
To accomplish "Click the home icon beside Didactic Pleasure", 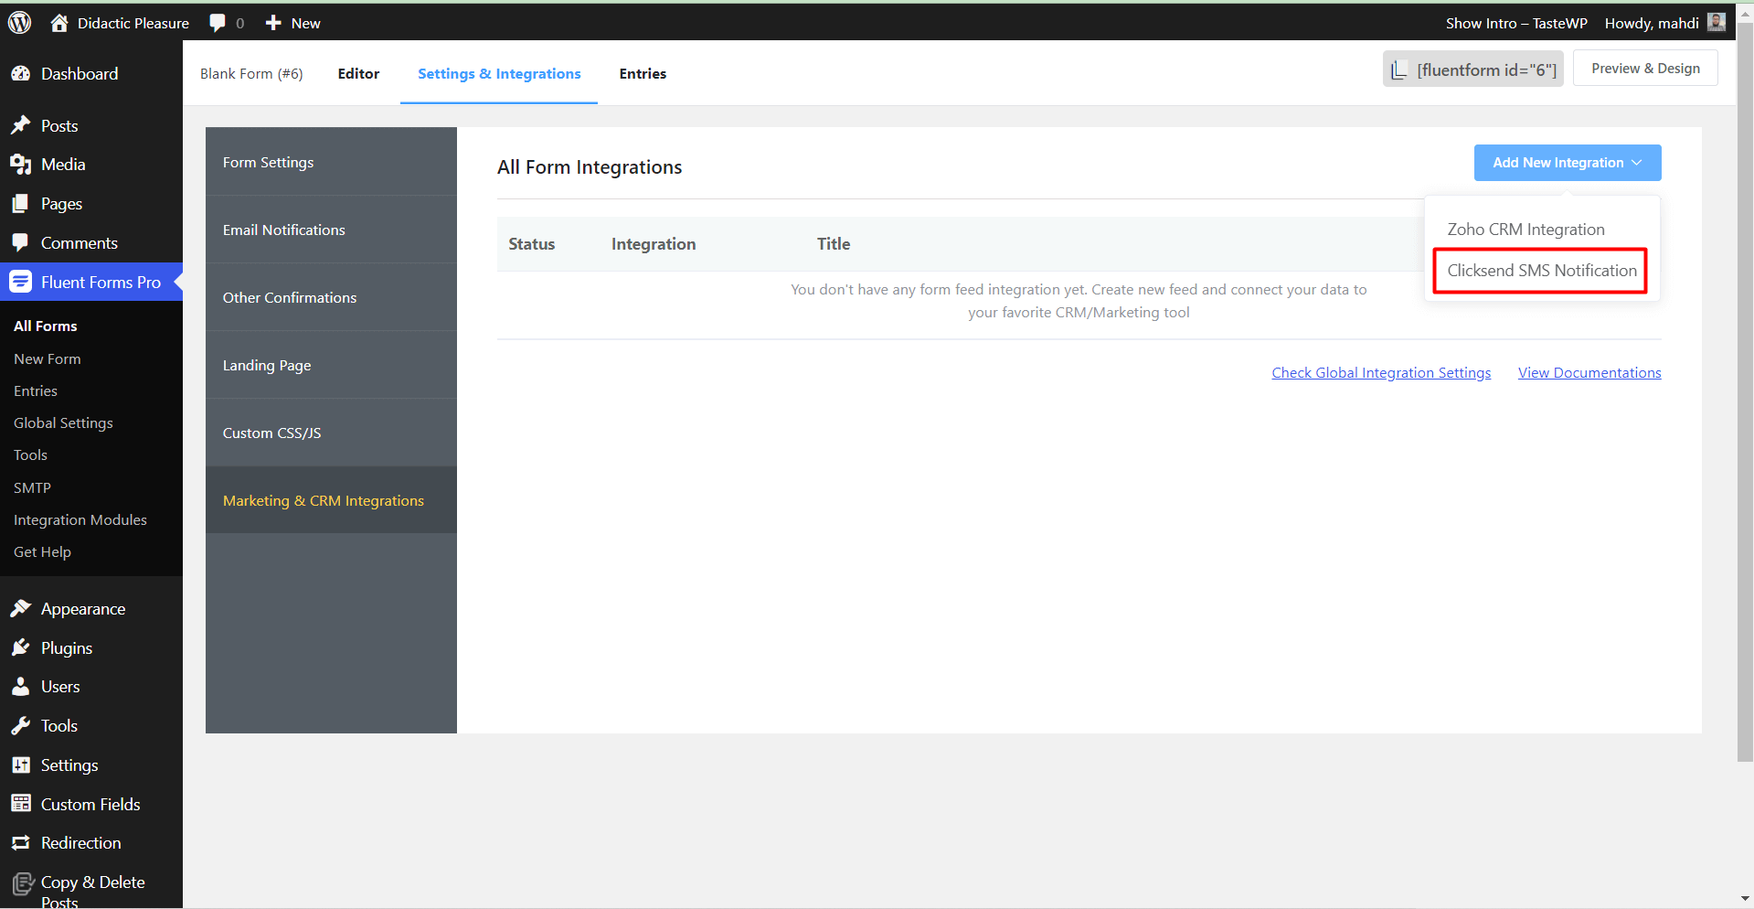I will coord(59,23).
